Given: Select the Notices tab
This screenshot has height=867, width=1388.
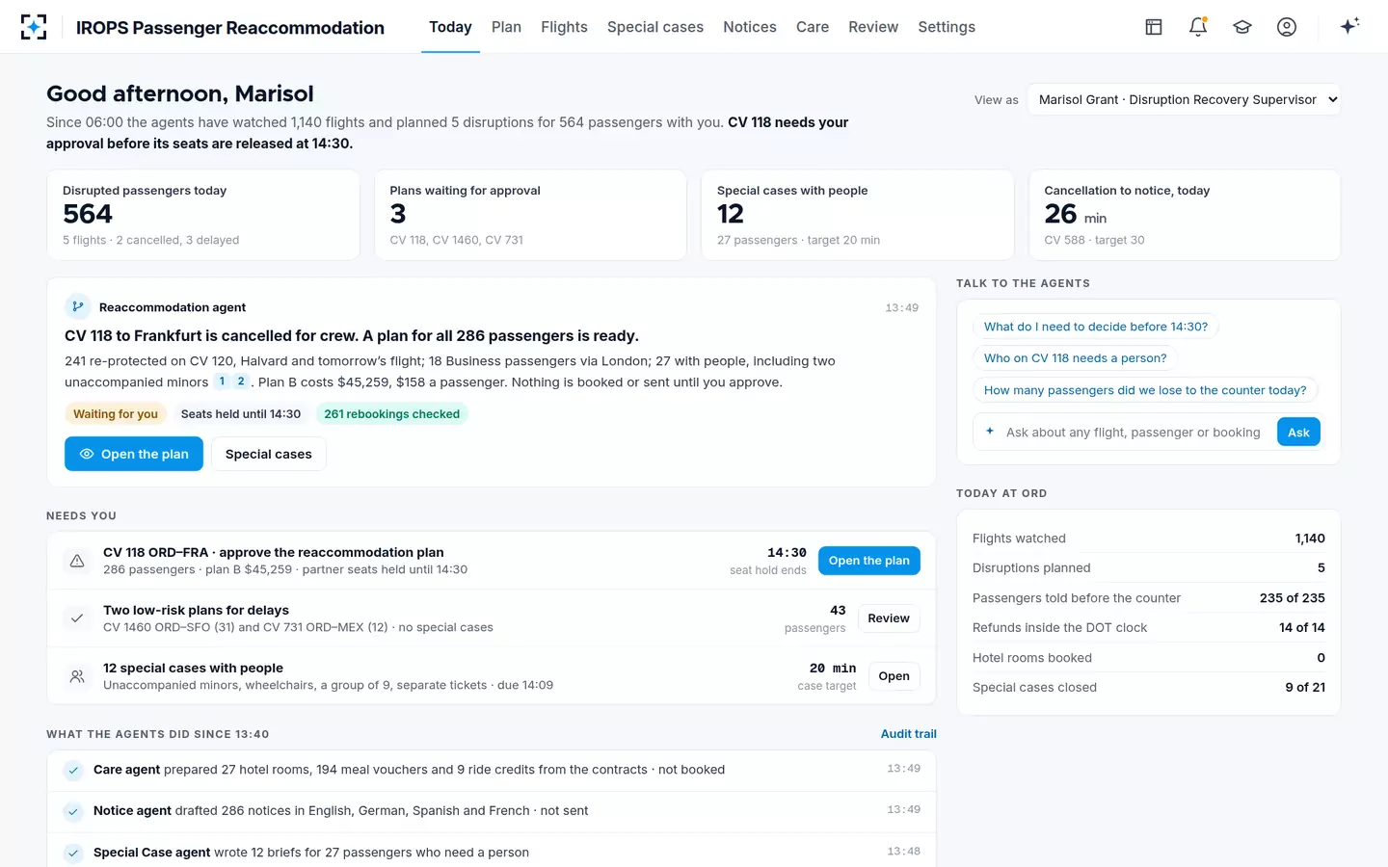Looking at the screenshot, I should (750, 27).
